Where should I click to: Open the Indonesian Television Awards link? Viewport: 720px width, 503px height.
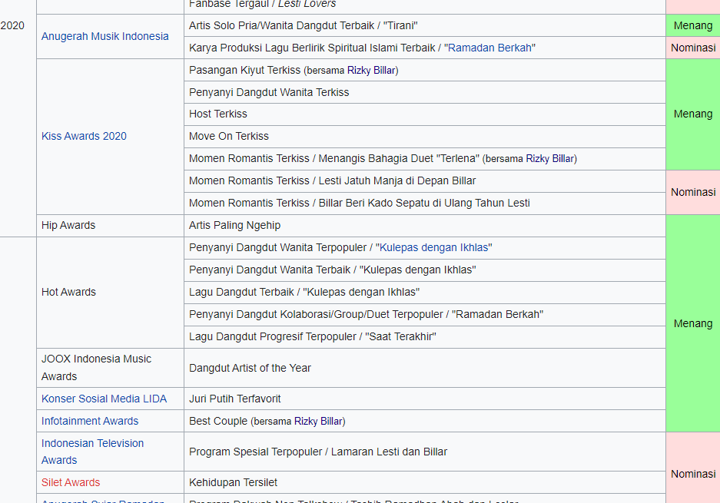tap(92, 452)
